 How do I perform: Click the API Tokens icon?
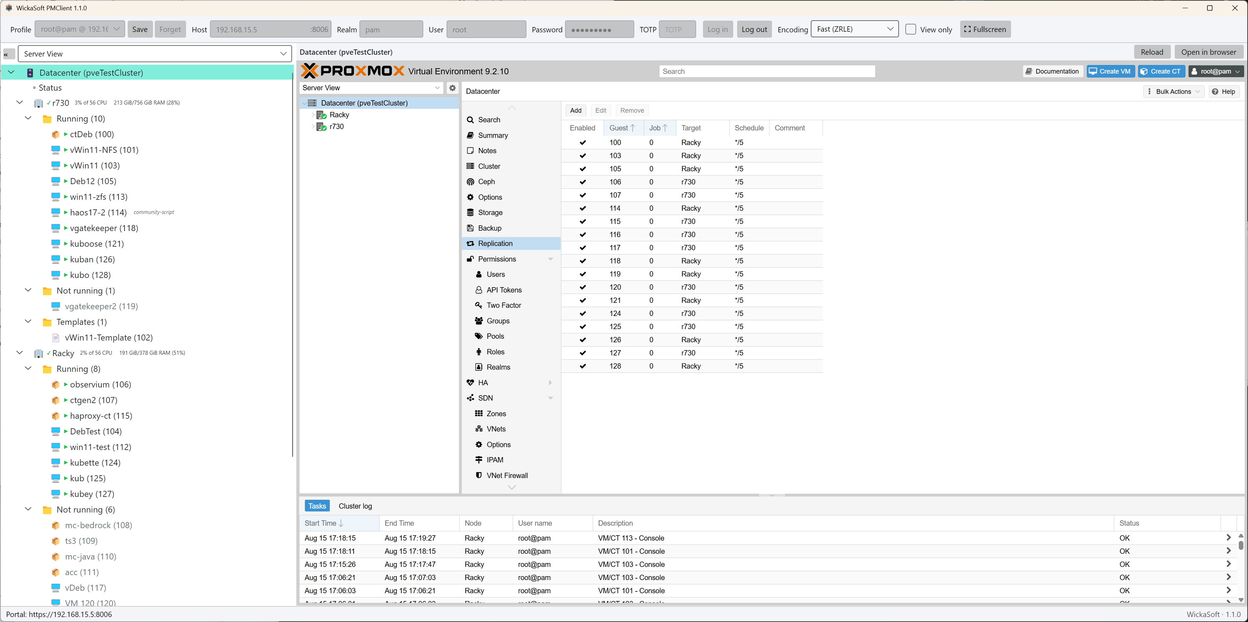(x=478, y=290)
